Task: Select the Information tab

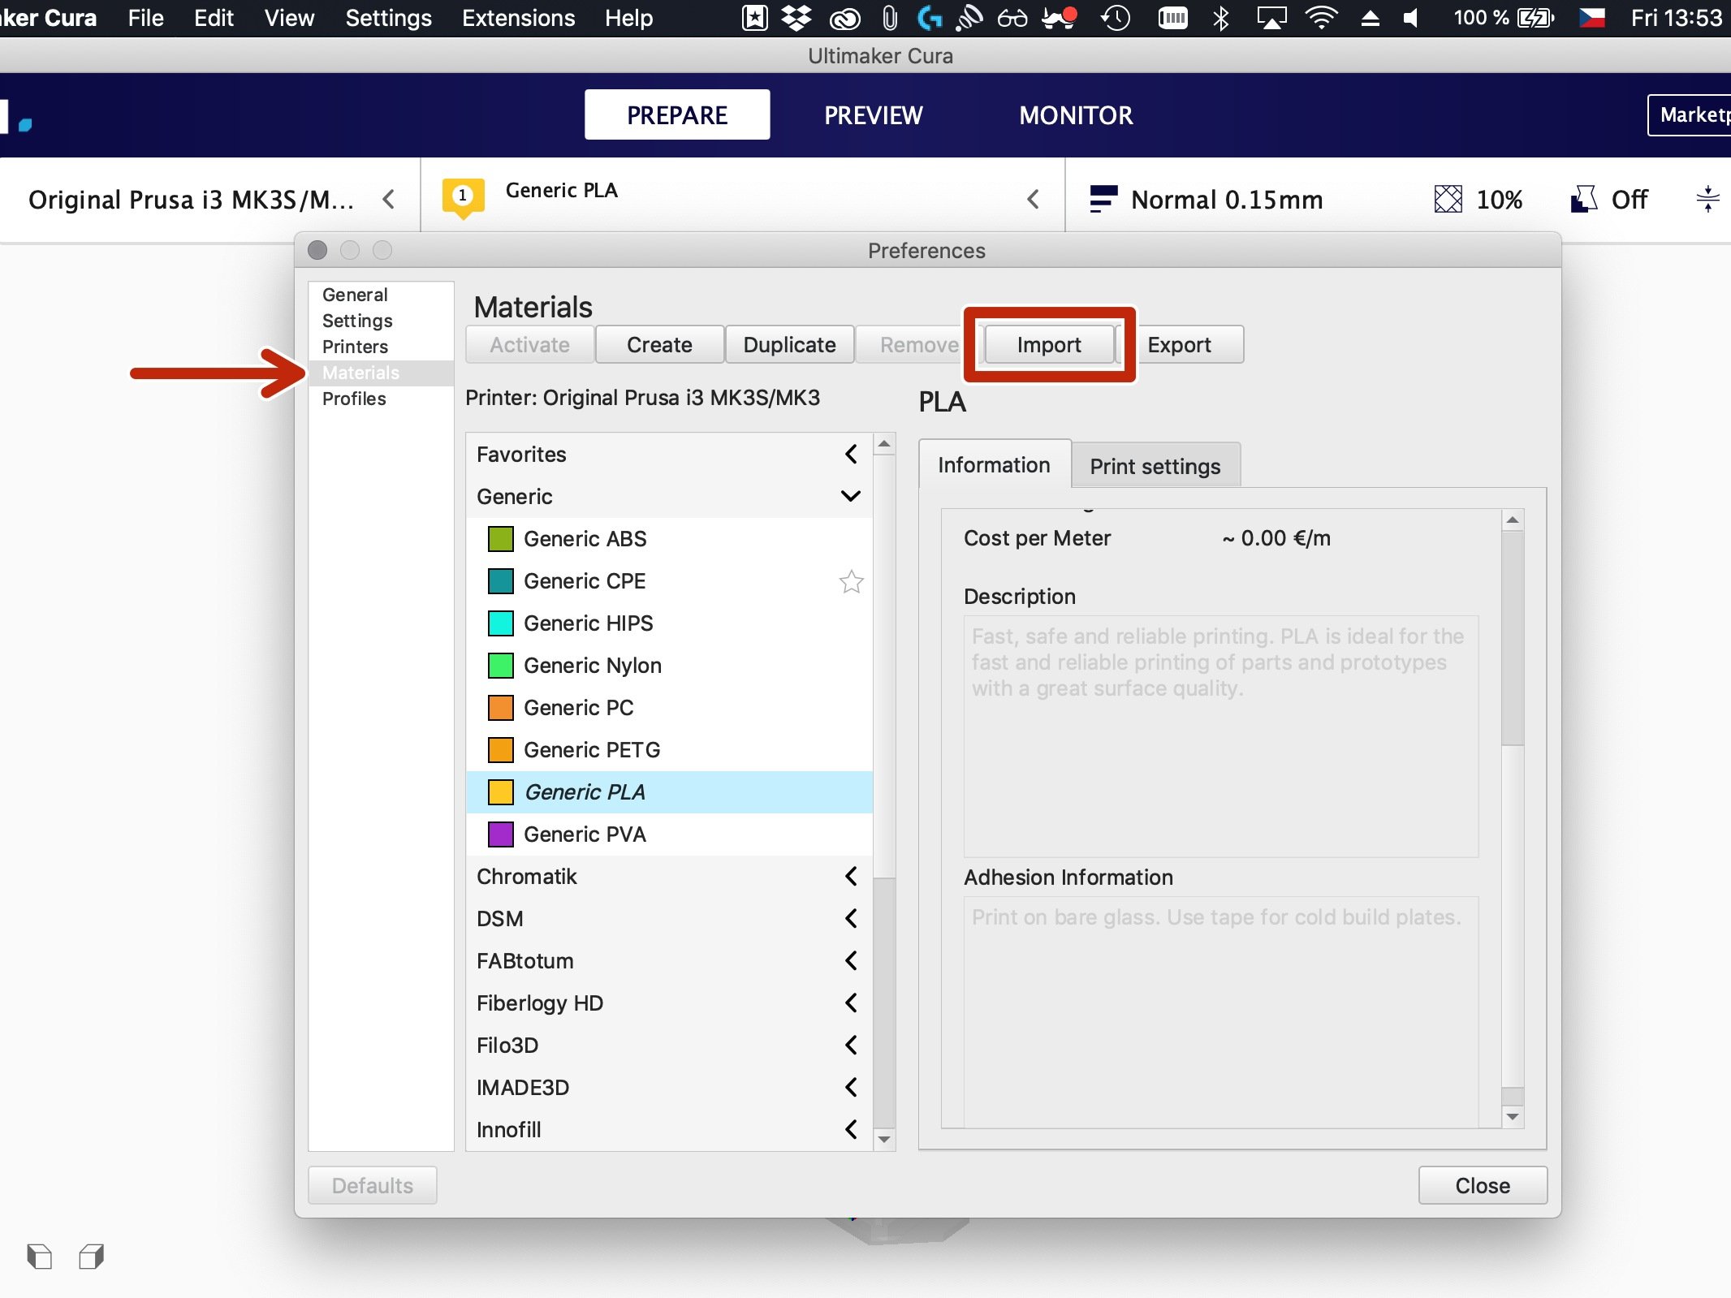Action: (994, 464)
